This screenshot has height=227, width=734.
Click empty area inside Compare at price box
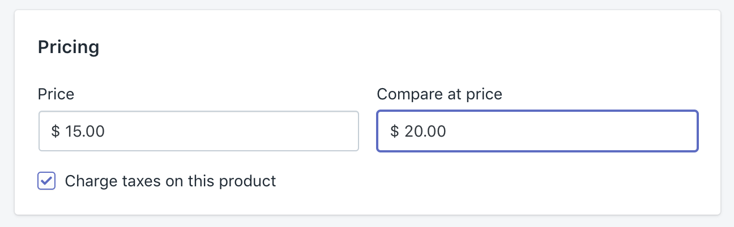click(595, 131)
